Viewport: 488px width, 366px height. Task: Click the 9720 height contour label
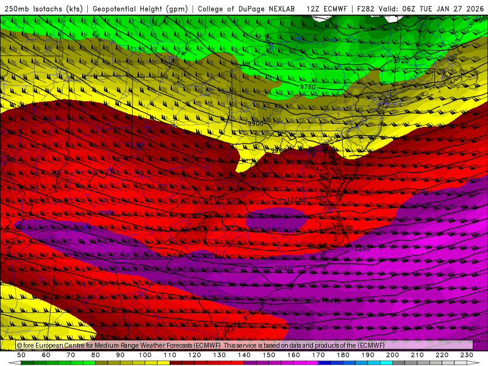[401, 60]
